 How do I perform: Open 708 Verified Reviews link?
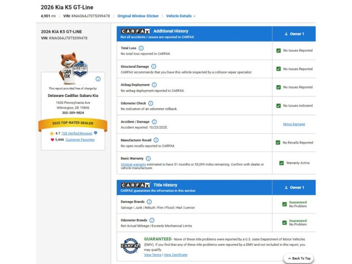(77, 133)
